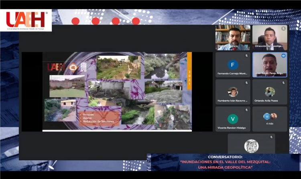
Task: Click Orlando Avila Pozos's profile picture
Action: tap(270, 92)
